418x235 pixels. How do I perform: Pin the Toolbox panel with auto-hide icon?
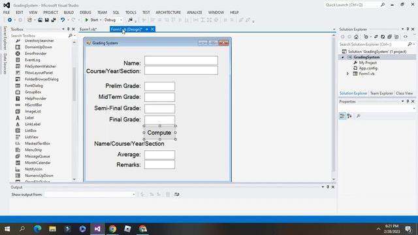pyautogui.click(x=68, y=29)
